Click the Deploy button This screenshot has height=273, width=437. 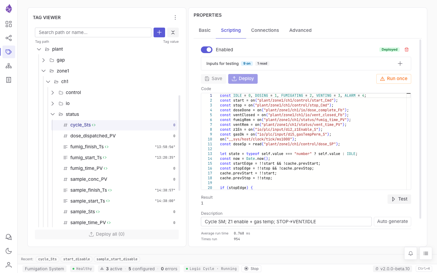pyautogui.click(x=243, y=79)
